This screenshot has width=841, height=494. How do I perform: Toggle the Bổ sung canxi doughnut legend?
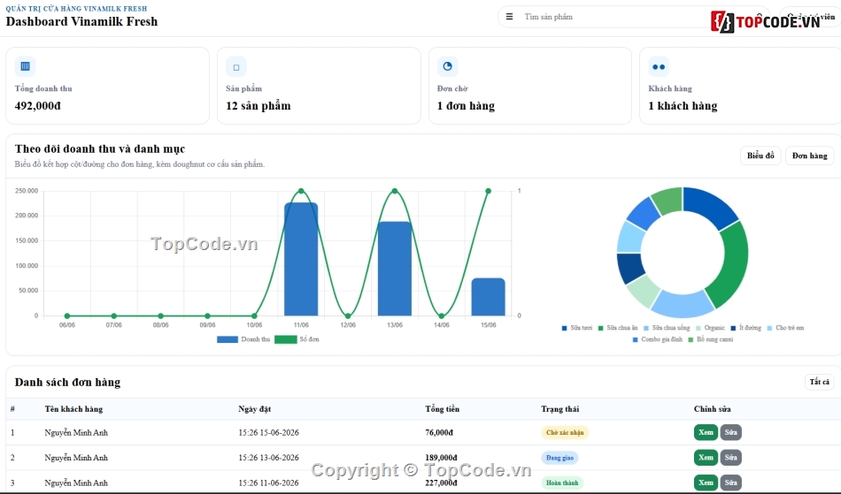[711, 339]
